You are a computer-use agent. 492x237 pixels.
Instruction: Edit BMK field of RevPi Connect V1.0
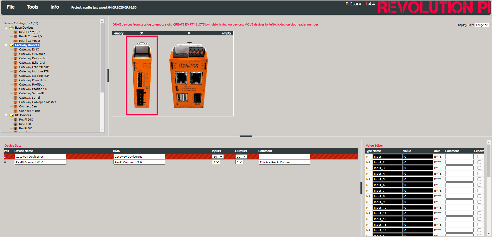pos(139,162)
